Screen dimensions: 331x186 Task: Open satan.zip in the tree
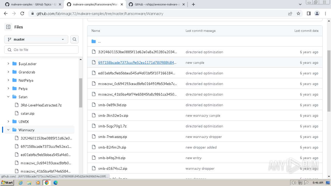point(27,113)
